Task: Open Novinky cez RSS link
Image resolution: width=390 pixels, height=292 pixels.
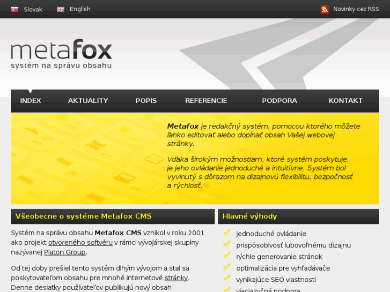Action: [356, 9]
